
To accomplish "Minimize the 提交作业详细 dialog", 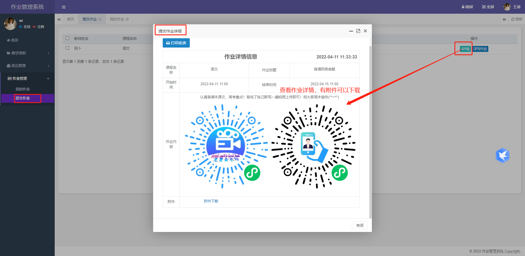I will pyautogui.click(x=351, y=31).
